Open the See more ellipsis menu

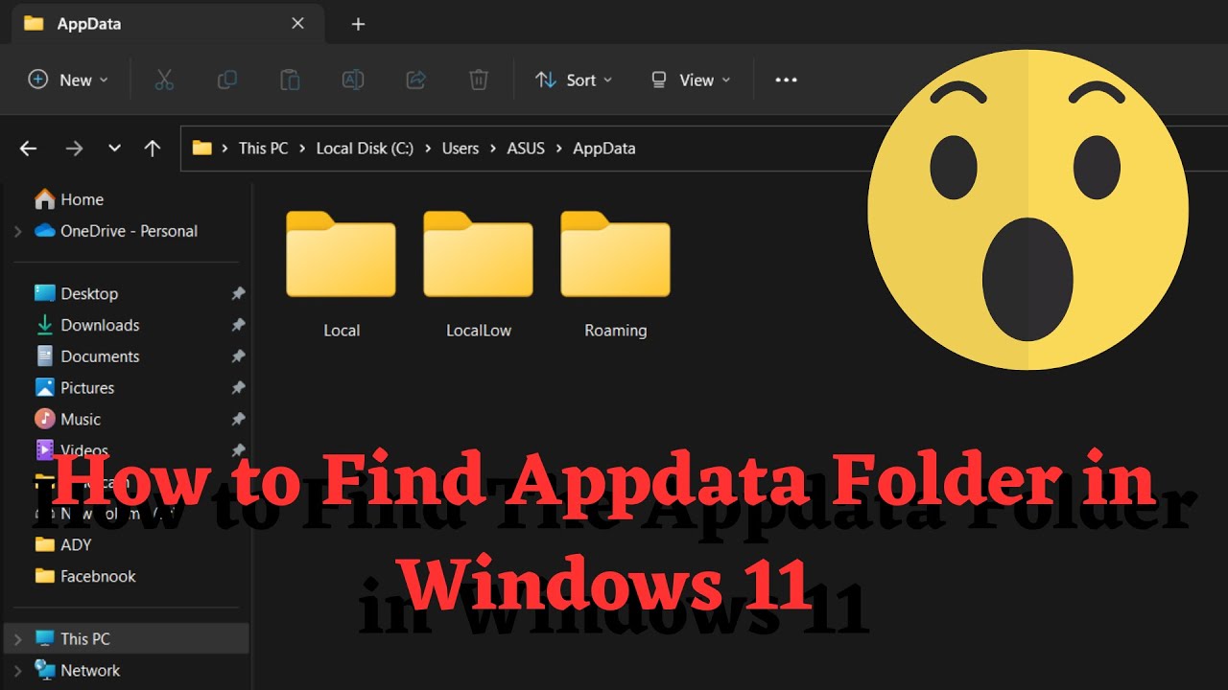tap(786, 80)
